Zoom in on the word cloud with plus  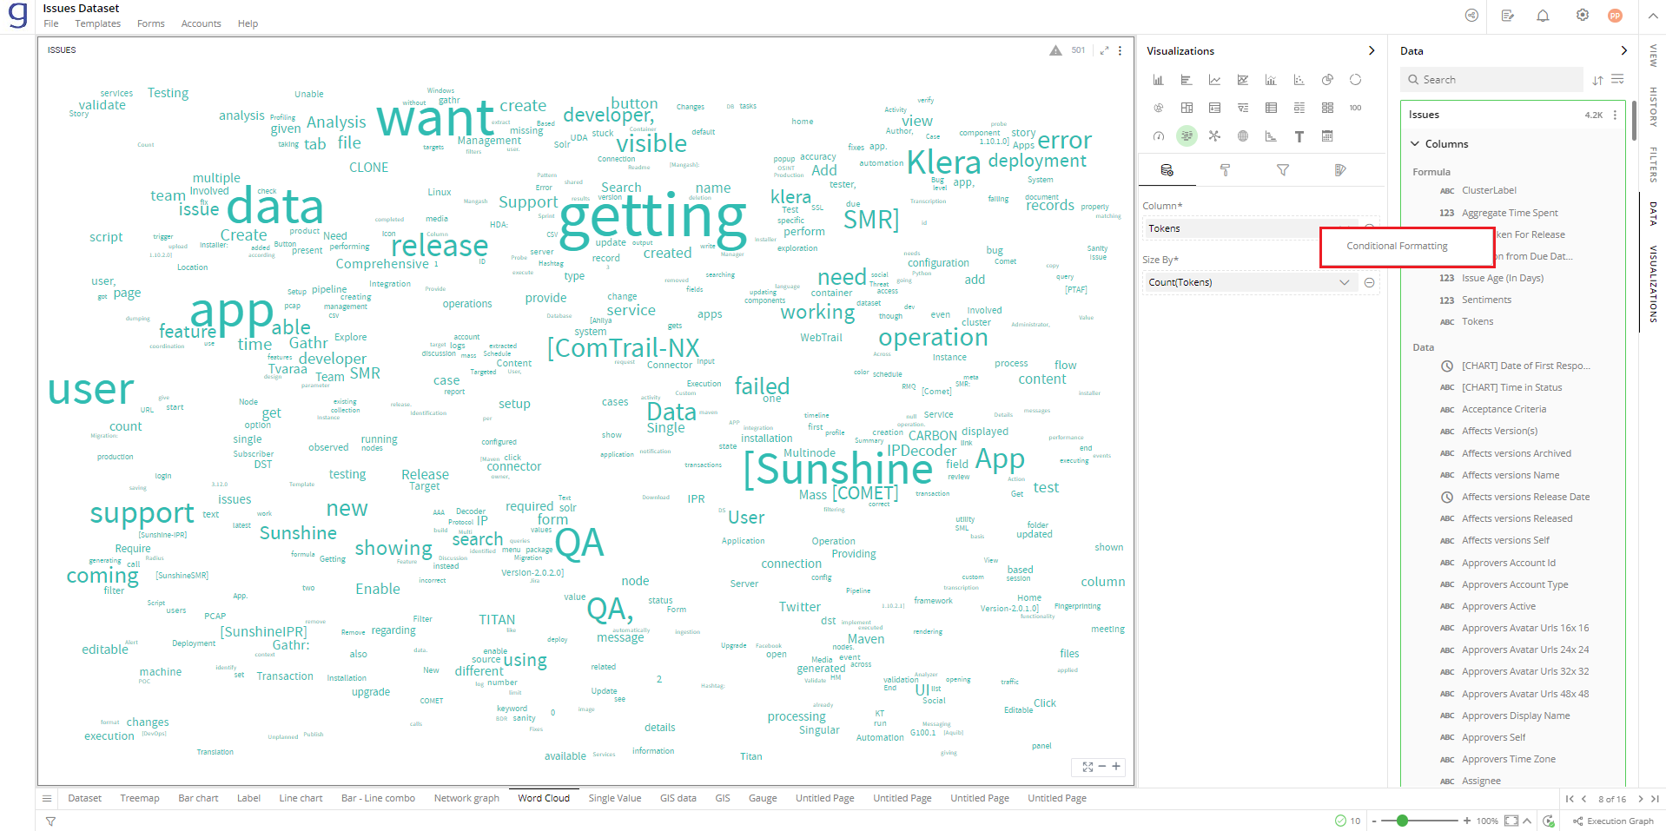(x=1116, y=766)
